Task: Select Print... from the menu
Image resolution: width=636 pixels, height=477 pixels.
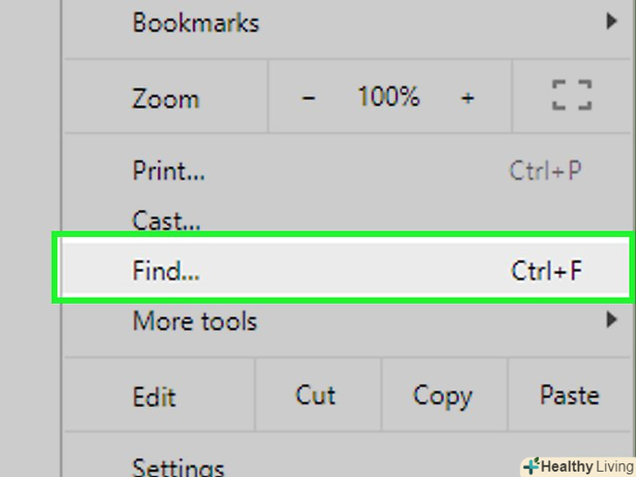Action: click(169, 170)
